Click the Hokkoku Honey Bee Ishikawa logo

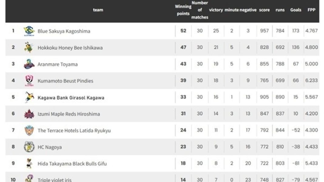click(29, 48)
